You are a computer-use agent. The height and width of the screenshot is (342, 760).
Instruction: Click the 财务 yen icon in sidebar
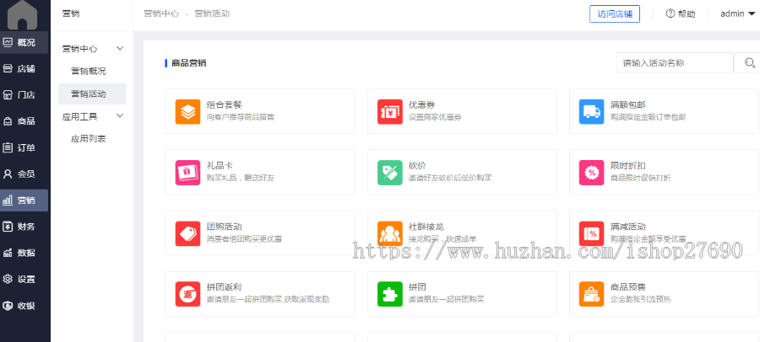8,227
